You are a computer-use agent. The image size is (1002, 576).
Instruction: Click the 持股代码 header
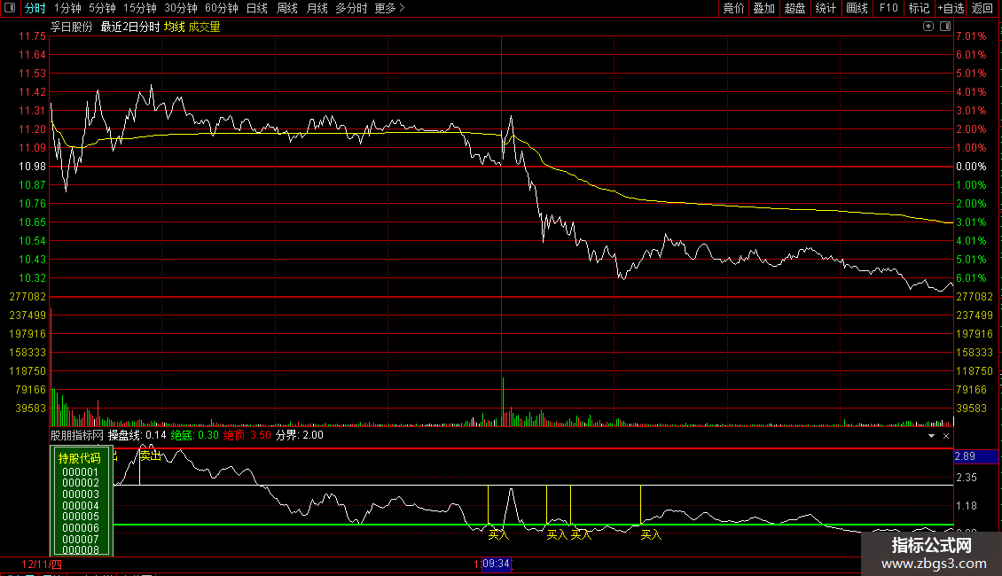point(80,458)
